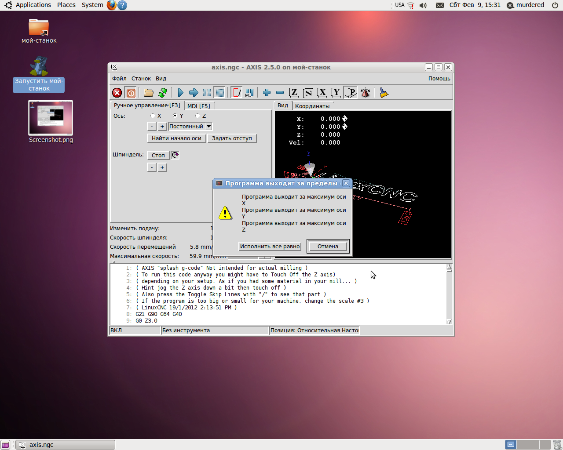Select the Z axis radio button

pyautogui.click(x=197, y=116)
